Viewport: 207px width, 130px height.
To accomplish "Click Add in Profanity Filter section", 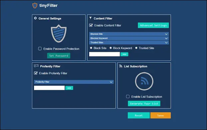I will (x=69, y=88).
